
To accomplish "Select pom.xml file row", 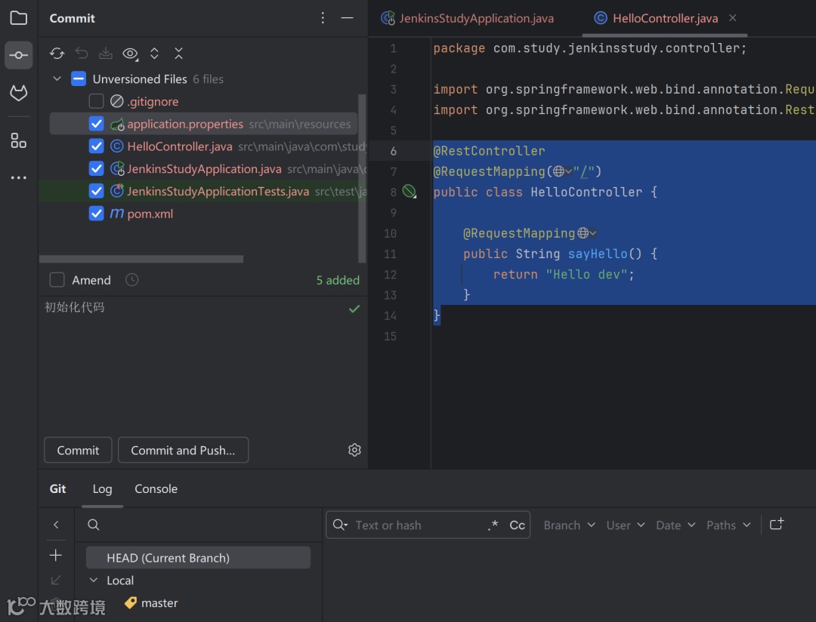I will click(x=203, y=213).
